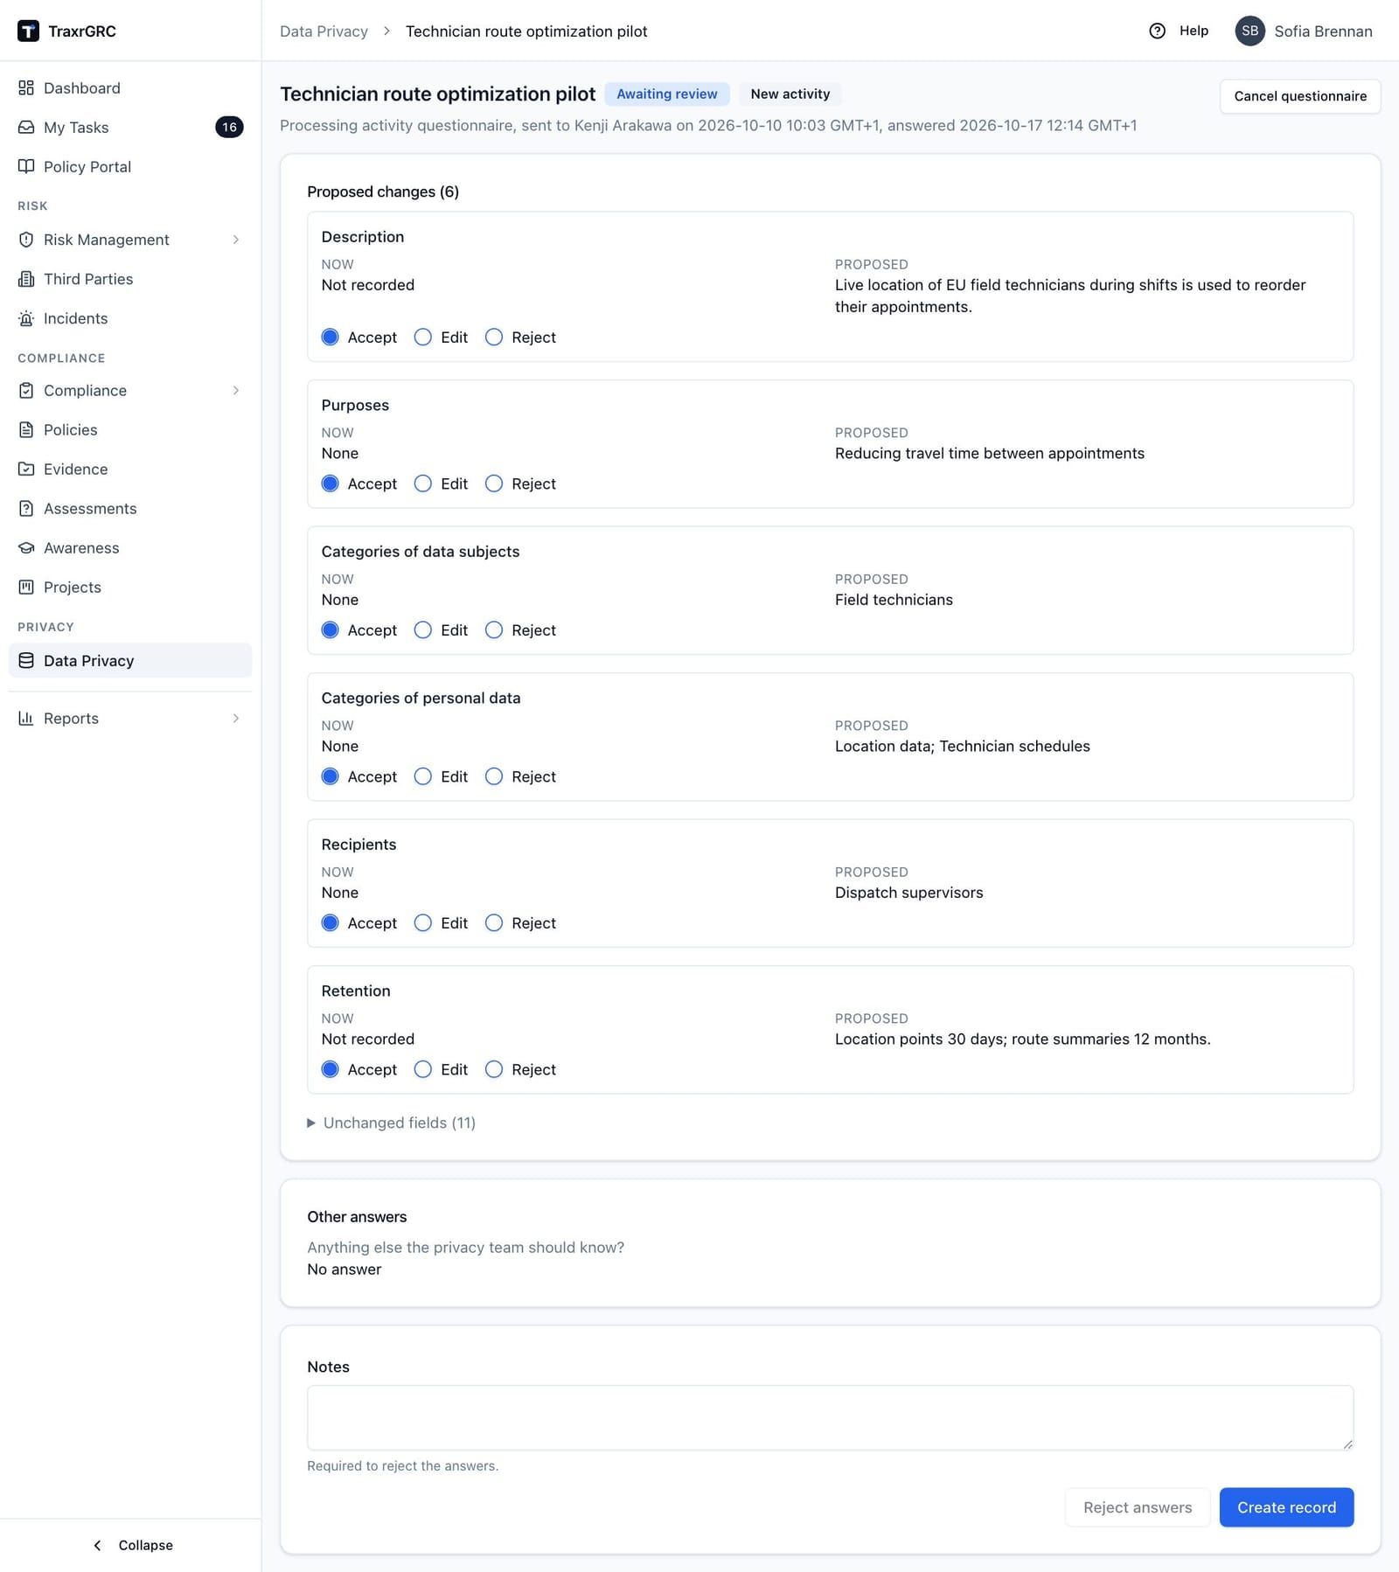Select Edit for the Recipients change
This screenshot has height=1572, width=1399.
[x=423, y=922]
